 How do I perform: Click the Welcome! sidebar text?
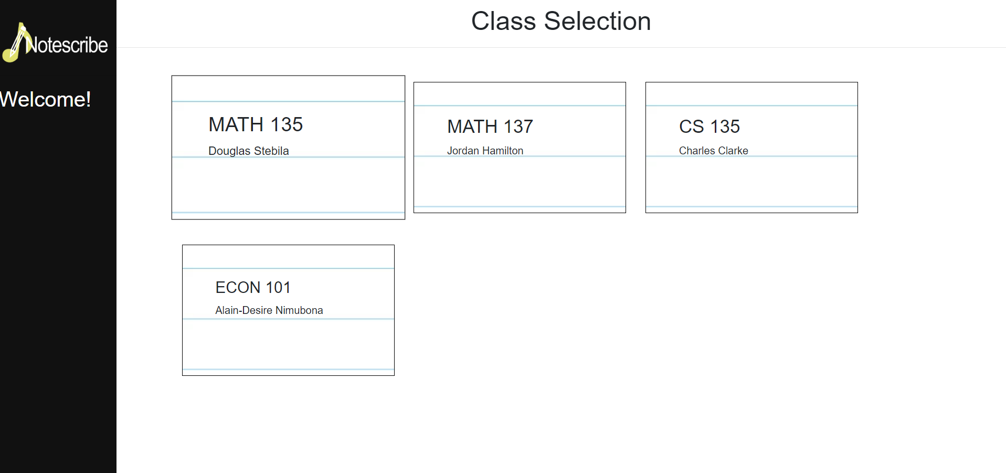click(x=45, y=100)
